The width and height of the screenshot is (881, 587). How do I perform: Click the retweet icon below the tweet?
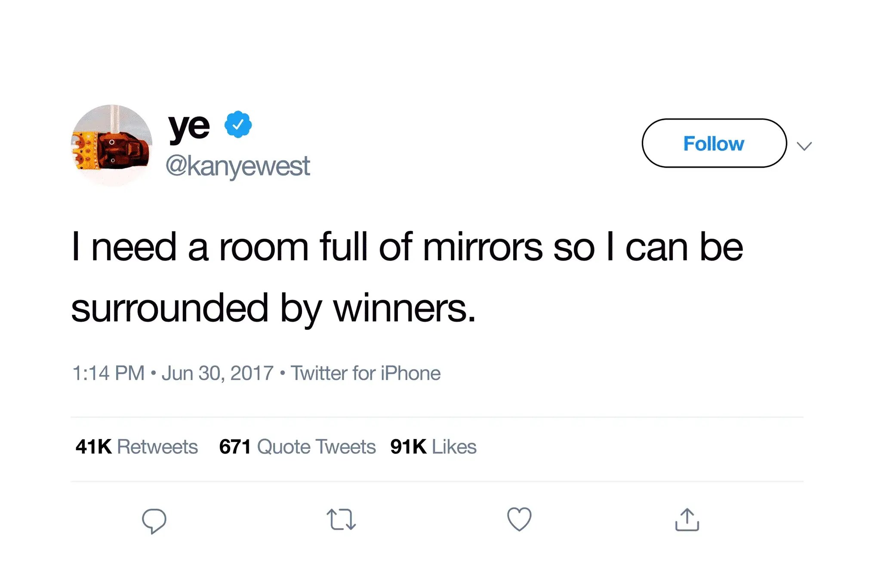coord(341,520)
